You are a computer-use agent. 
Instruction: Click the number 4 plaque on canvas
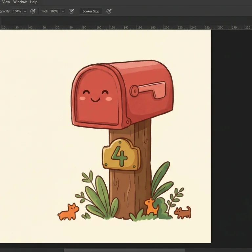point(121,154)
